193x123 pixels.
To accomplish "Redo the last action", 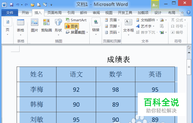I will pyautogui.click(x=26, y=5).
